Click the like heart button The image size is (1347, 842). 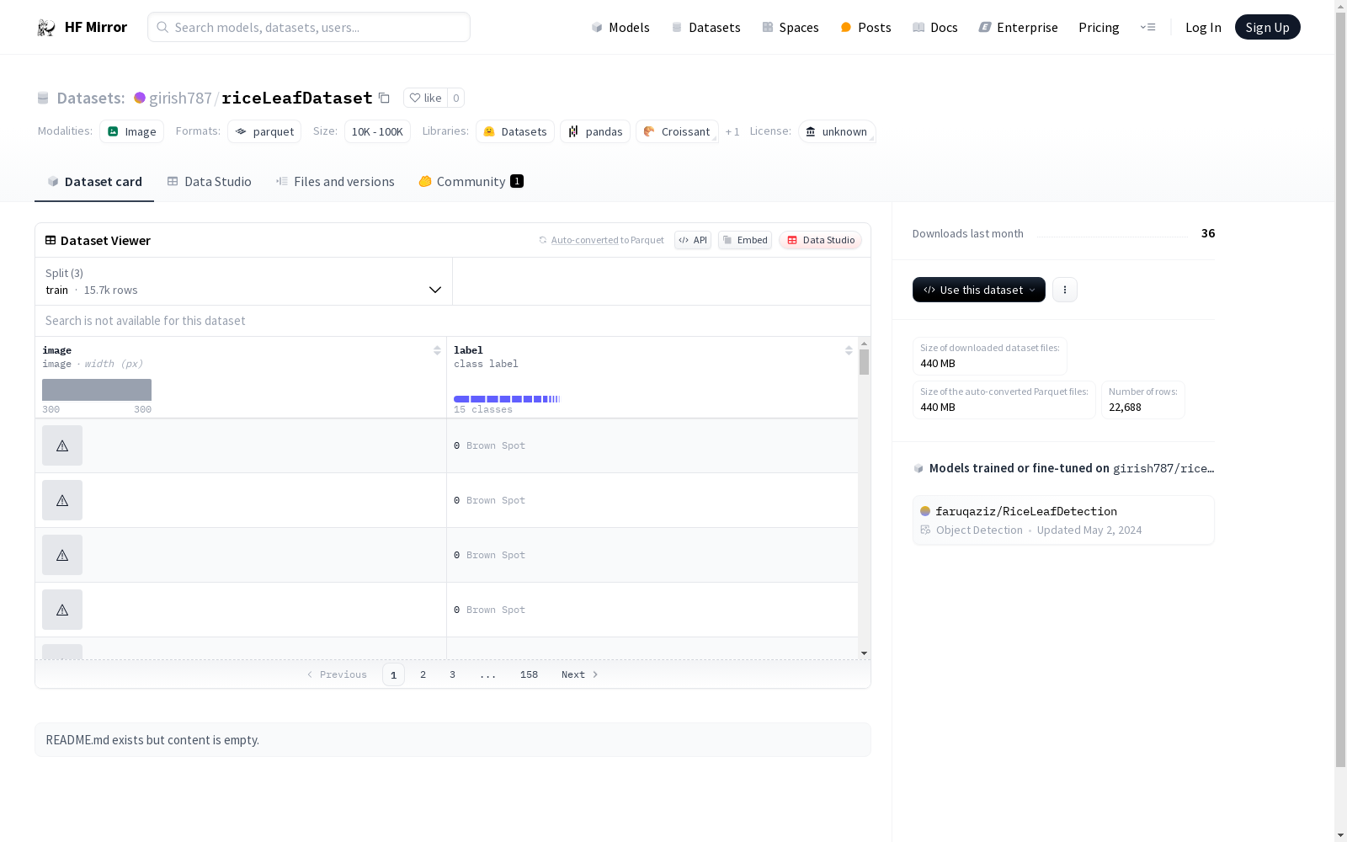pyautogui.click(x=425, y=98)
